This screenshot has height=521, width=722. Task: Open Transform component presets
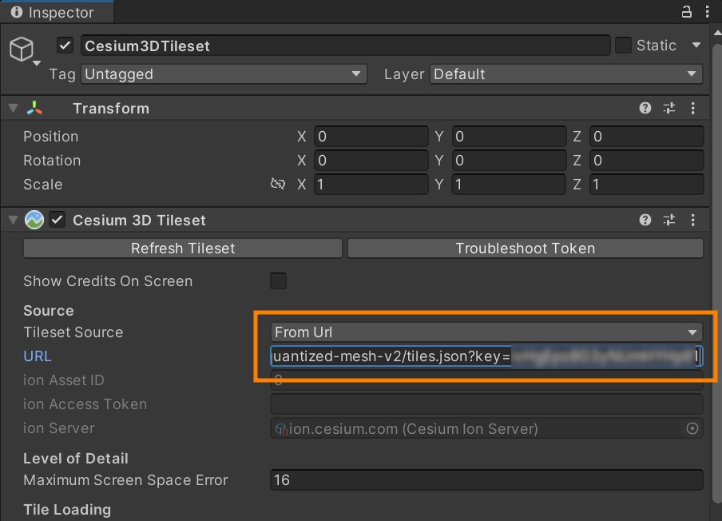(669, 109)
